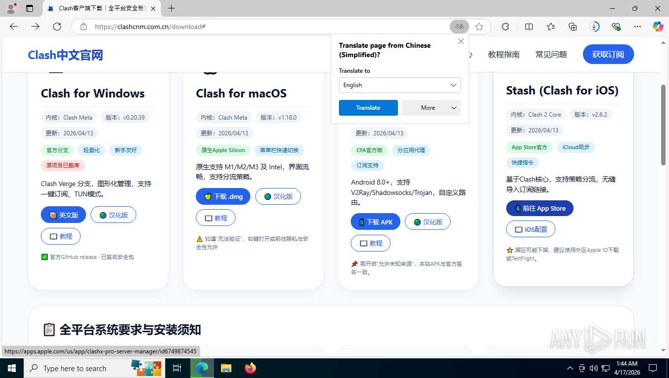Download macOS .dmg file
The height and width of the screenshot is (378, 669).
tap(223, 196)
